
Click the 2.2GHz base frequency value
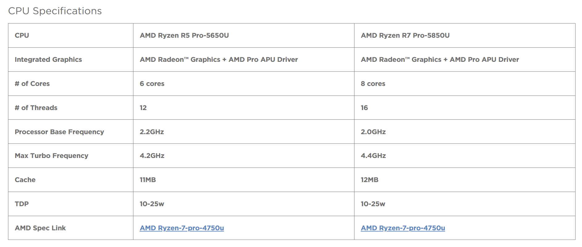pos(152,132)
